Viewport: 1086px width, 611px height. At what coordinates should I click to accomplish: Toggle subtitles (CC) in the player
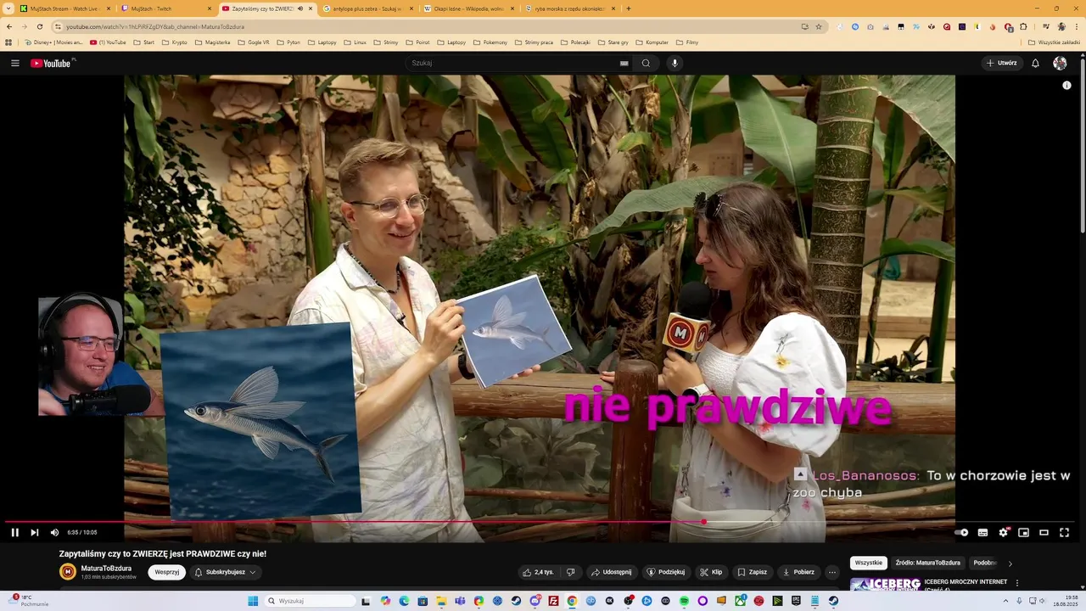[982, 533]
